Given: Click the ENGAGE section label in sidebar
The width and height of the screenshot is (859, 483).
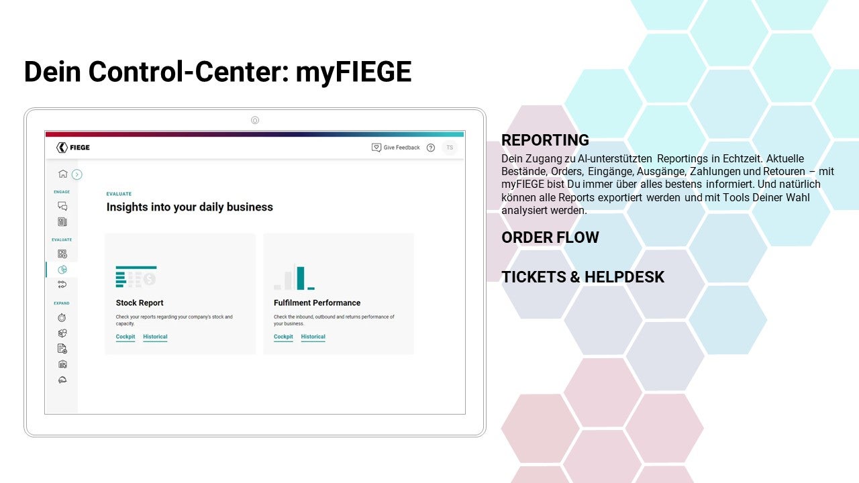Looking at the screenshot, I should (62, 192).
